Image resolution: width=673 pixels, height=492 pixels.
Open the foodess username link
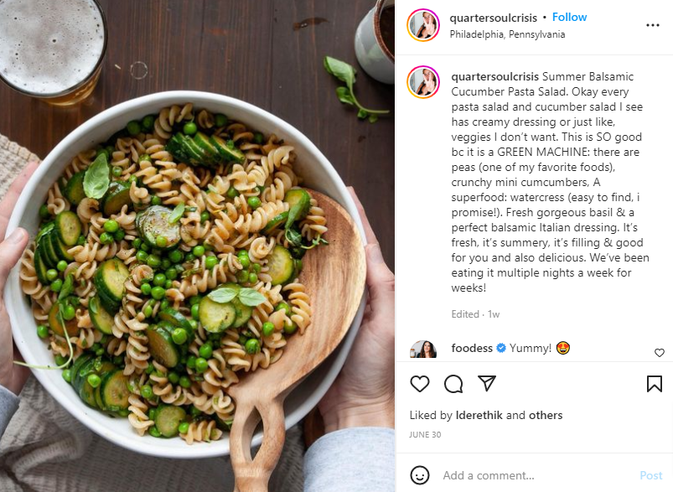coord(472,348)
